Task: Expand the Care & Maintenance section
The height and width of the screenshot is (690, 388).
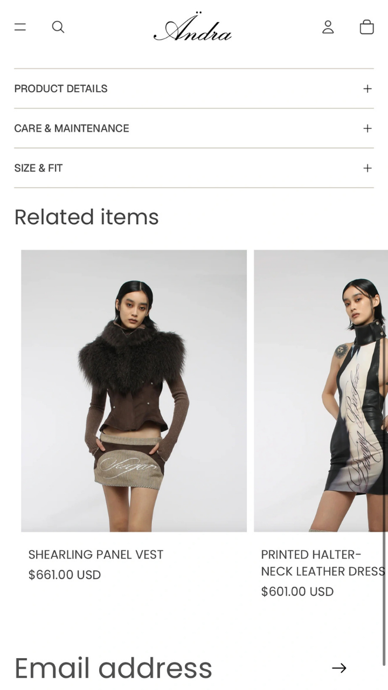Action: pyautogui.click(x=194, y=128)
